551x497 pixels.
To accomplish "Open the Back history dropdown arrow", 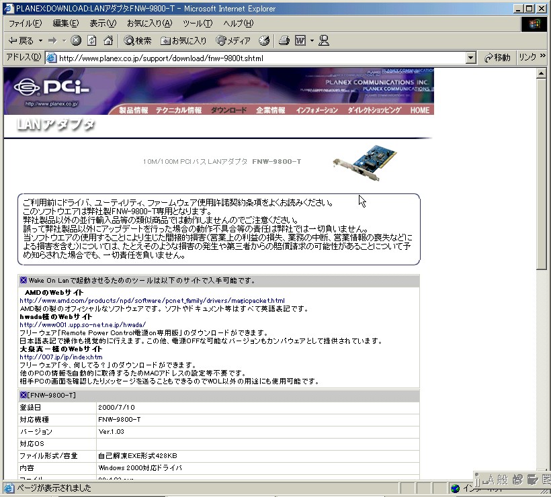I will point(41,41).
